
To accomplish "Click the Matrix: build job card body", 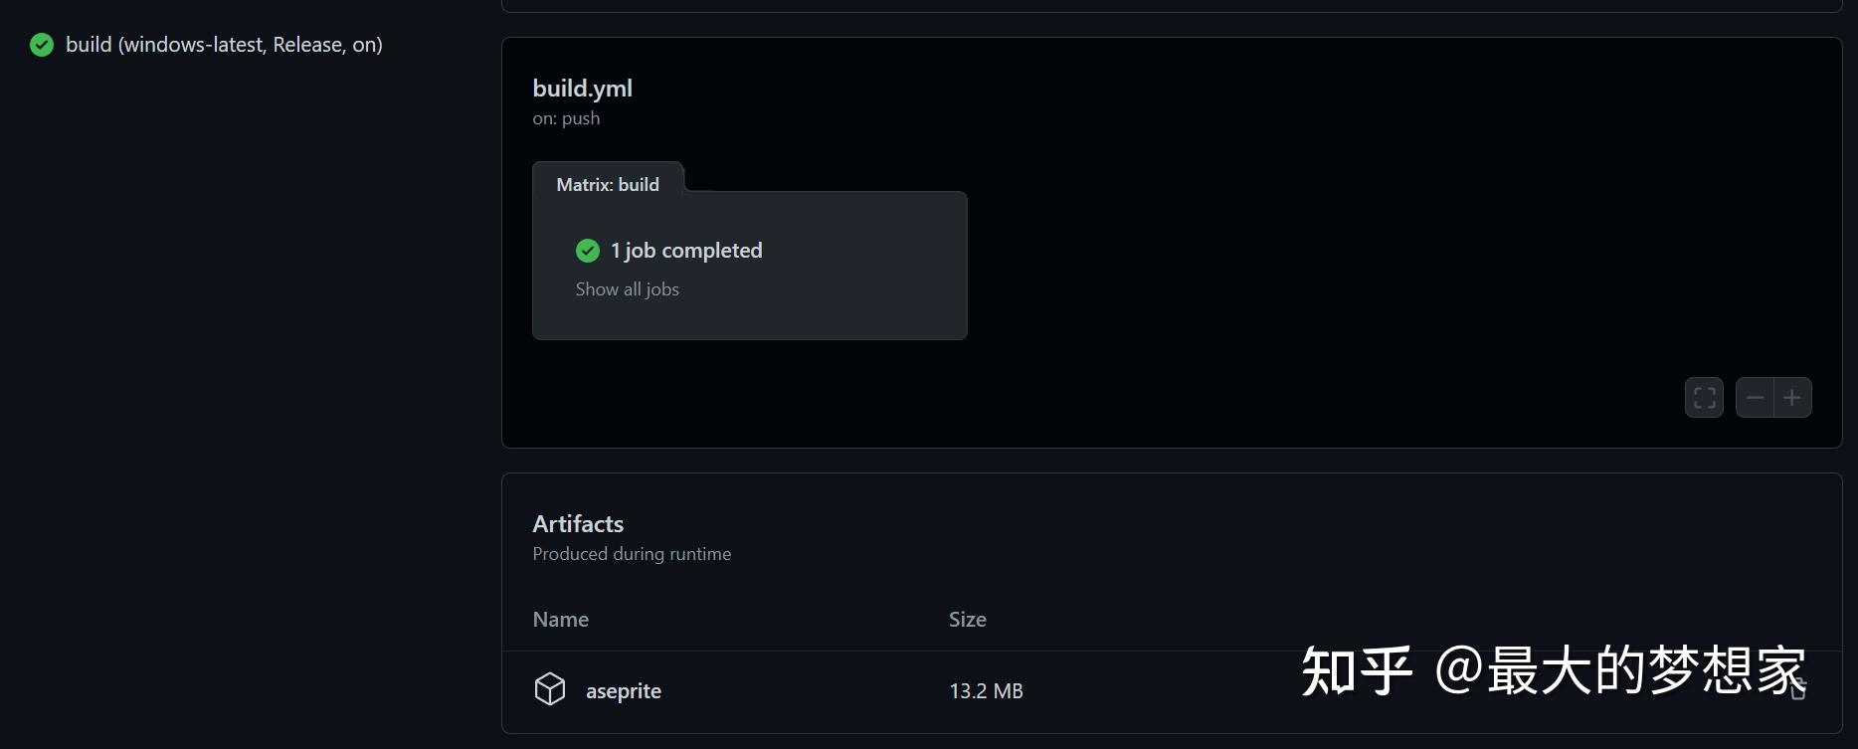I will click(x=845, y=298).
